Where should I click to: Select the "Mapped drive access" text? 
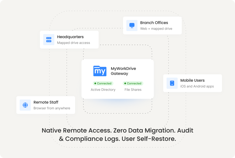click(x=73, y=43)
